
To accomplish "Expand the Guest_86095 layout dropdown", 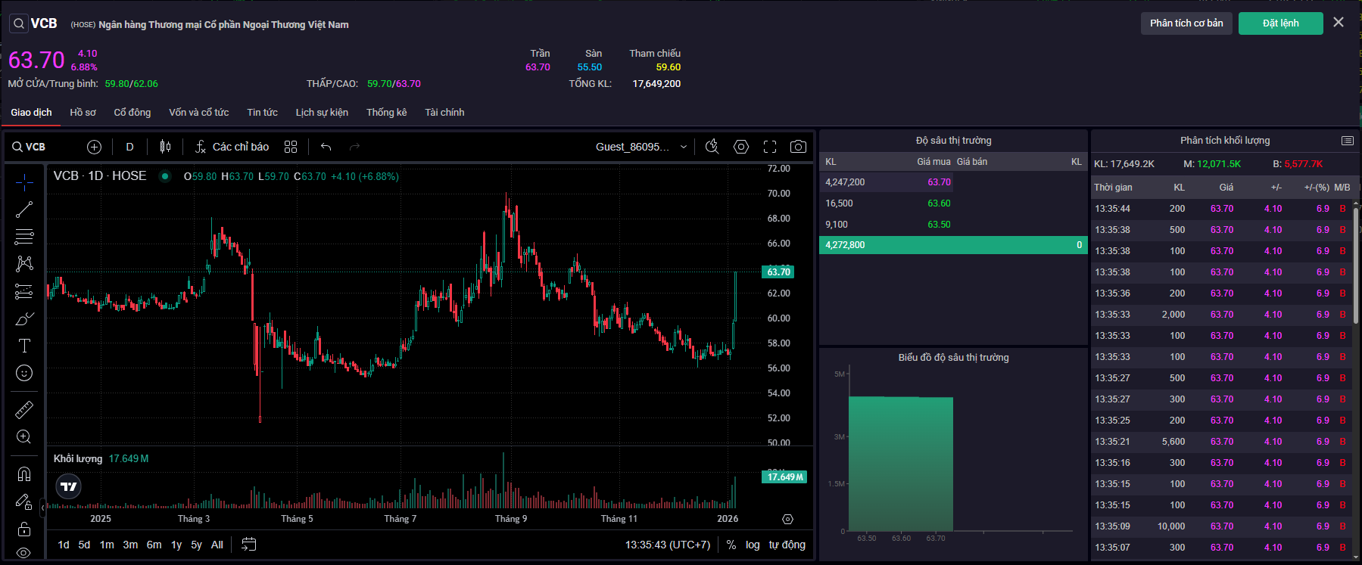I will (x=683, y=147).
